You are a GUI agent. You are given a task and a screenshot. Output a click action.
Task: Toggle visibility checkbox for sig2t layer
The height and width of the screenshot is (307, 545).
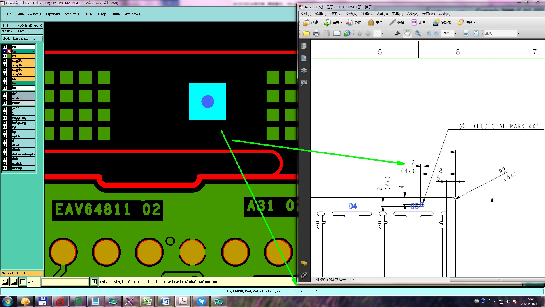click(5, 61)
